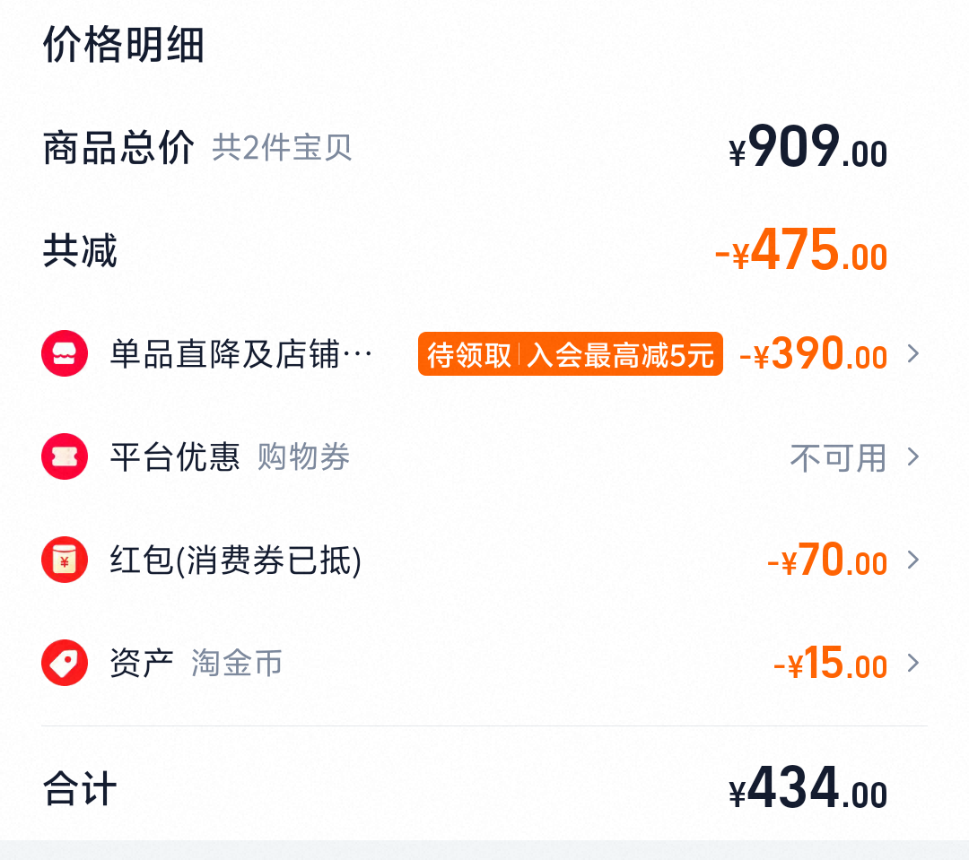Tap the 合计 ¥434.00 final total
Image resolution: width=969 pixels, height=860 pixels.
[807, 789]
